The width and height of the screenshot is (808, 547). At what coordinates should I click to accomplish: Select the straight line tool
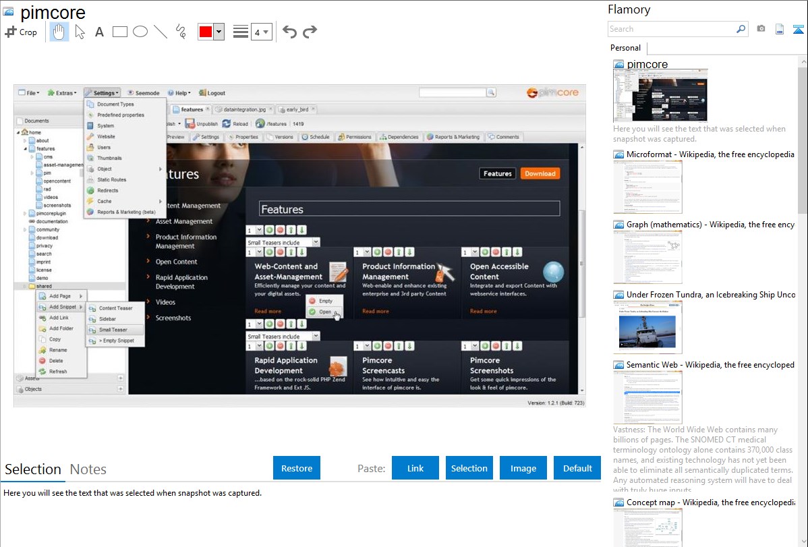point(161,32)
